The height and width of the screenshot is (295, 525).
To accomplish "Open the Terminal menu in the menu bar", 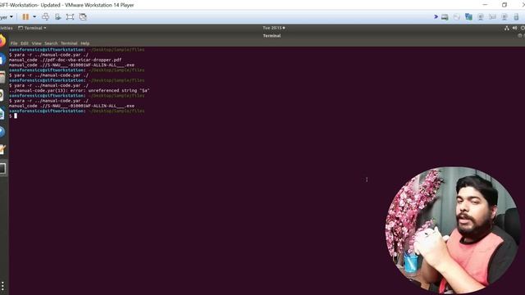I will [69, 43].
